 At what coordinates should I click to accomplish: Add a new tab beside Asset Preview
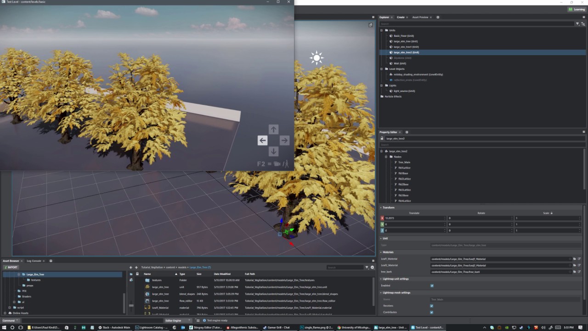pos(438,17)
